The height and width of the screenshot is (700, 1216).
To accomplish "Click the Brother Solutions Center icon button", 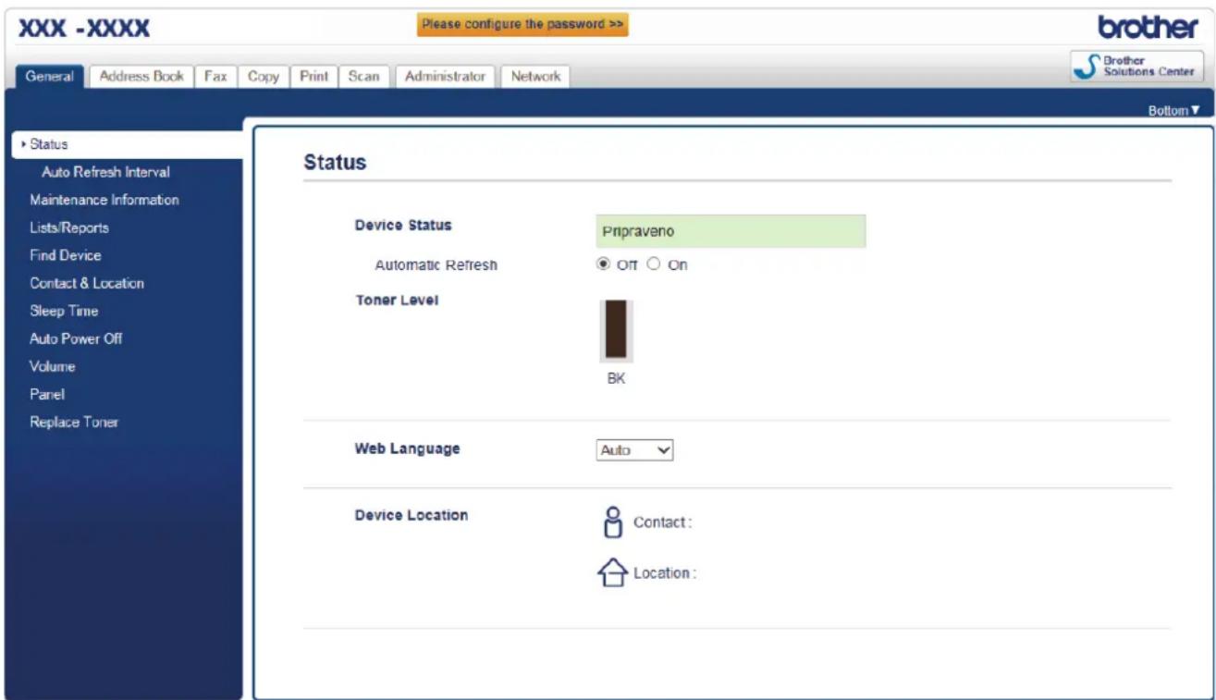I will pyautogui.click(x=1137, y=67).
